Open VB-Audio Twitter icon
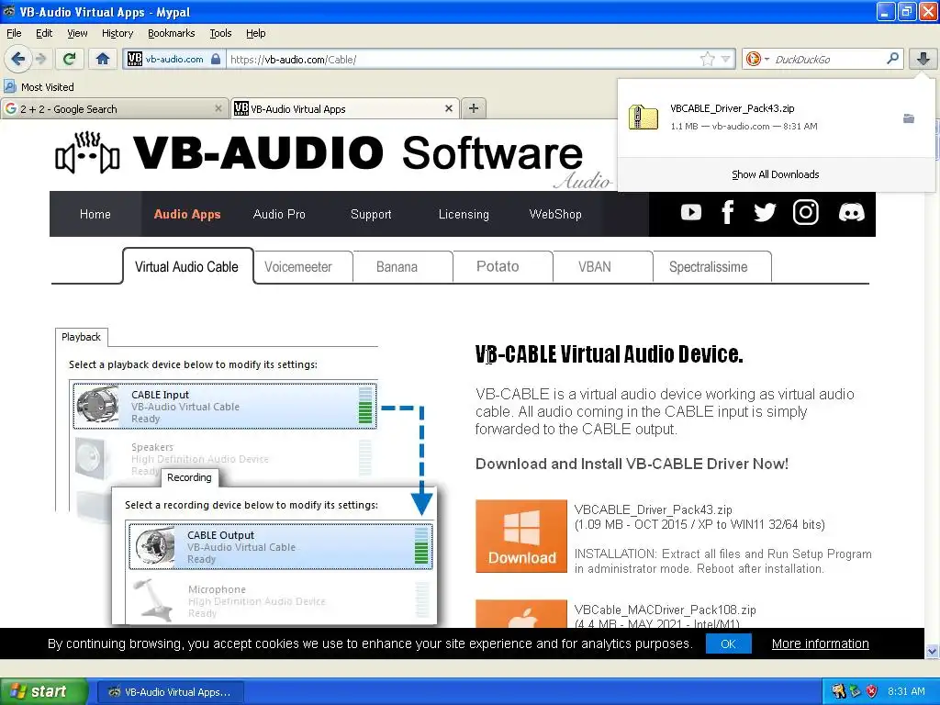This screenshot has width=940, height=705. pos(765,212)
